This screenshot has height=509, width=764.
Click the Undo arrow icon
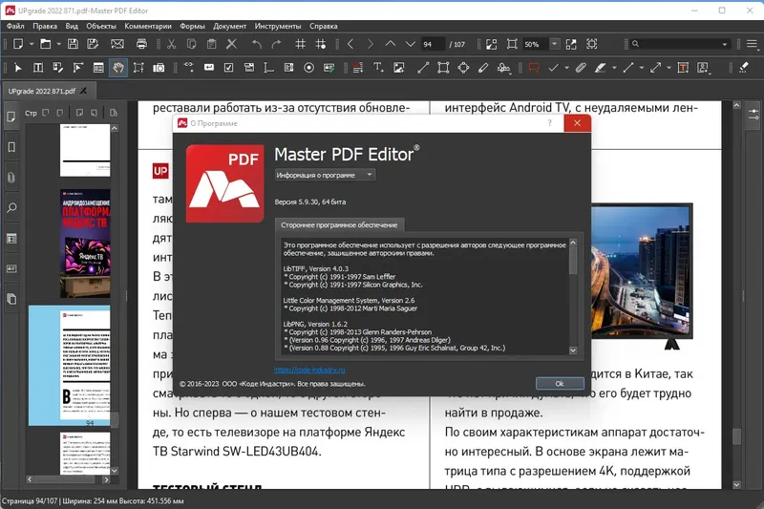tap(257, 44)
